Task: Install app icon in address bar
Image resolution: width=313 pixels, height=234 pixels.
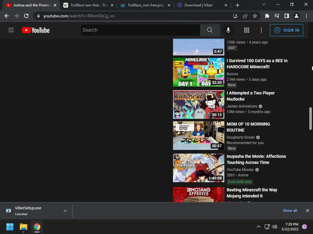Action: 235,16
